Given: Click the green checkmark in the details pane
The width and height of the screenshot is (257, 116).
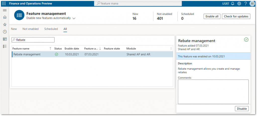Looking at the screenshot, I should [x=246, y=40].
